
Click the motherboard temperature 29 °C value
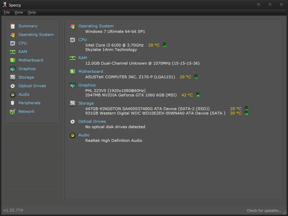click(185, 77)
